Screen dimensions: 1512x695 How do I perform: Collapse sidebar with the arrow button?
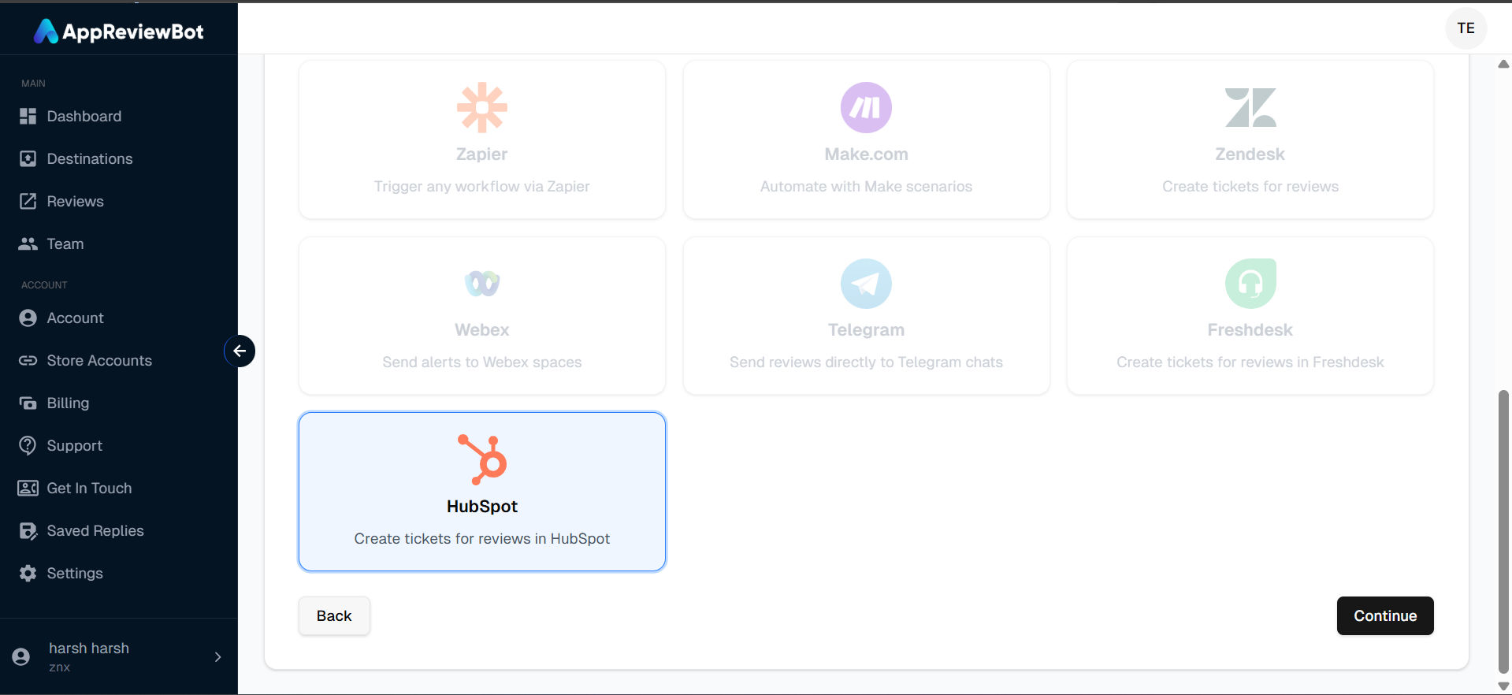click(x=240, y=351)
